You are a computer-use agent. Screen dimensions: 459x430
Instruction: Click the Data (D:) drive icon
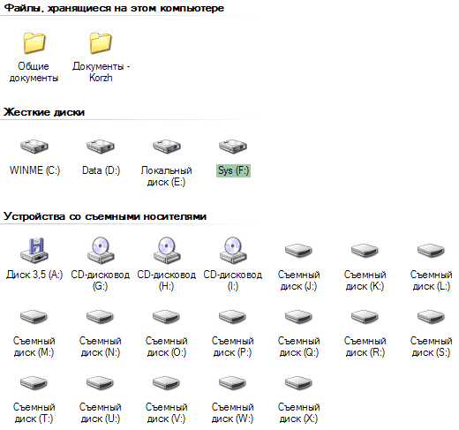(101, 146)
